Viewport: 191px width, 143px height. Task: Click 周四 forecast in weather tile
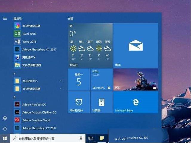99,51
